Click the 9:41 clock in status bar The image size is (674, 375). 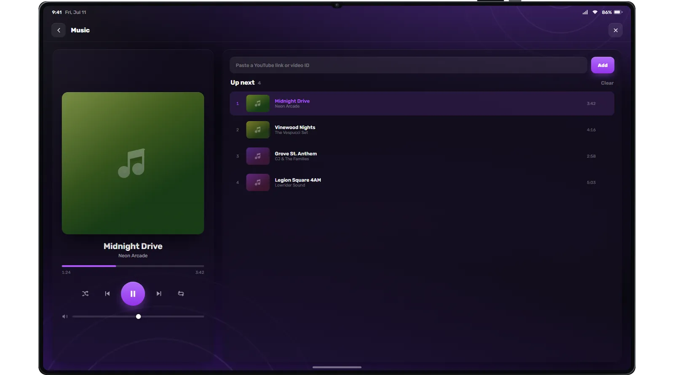tap(57, 12)
